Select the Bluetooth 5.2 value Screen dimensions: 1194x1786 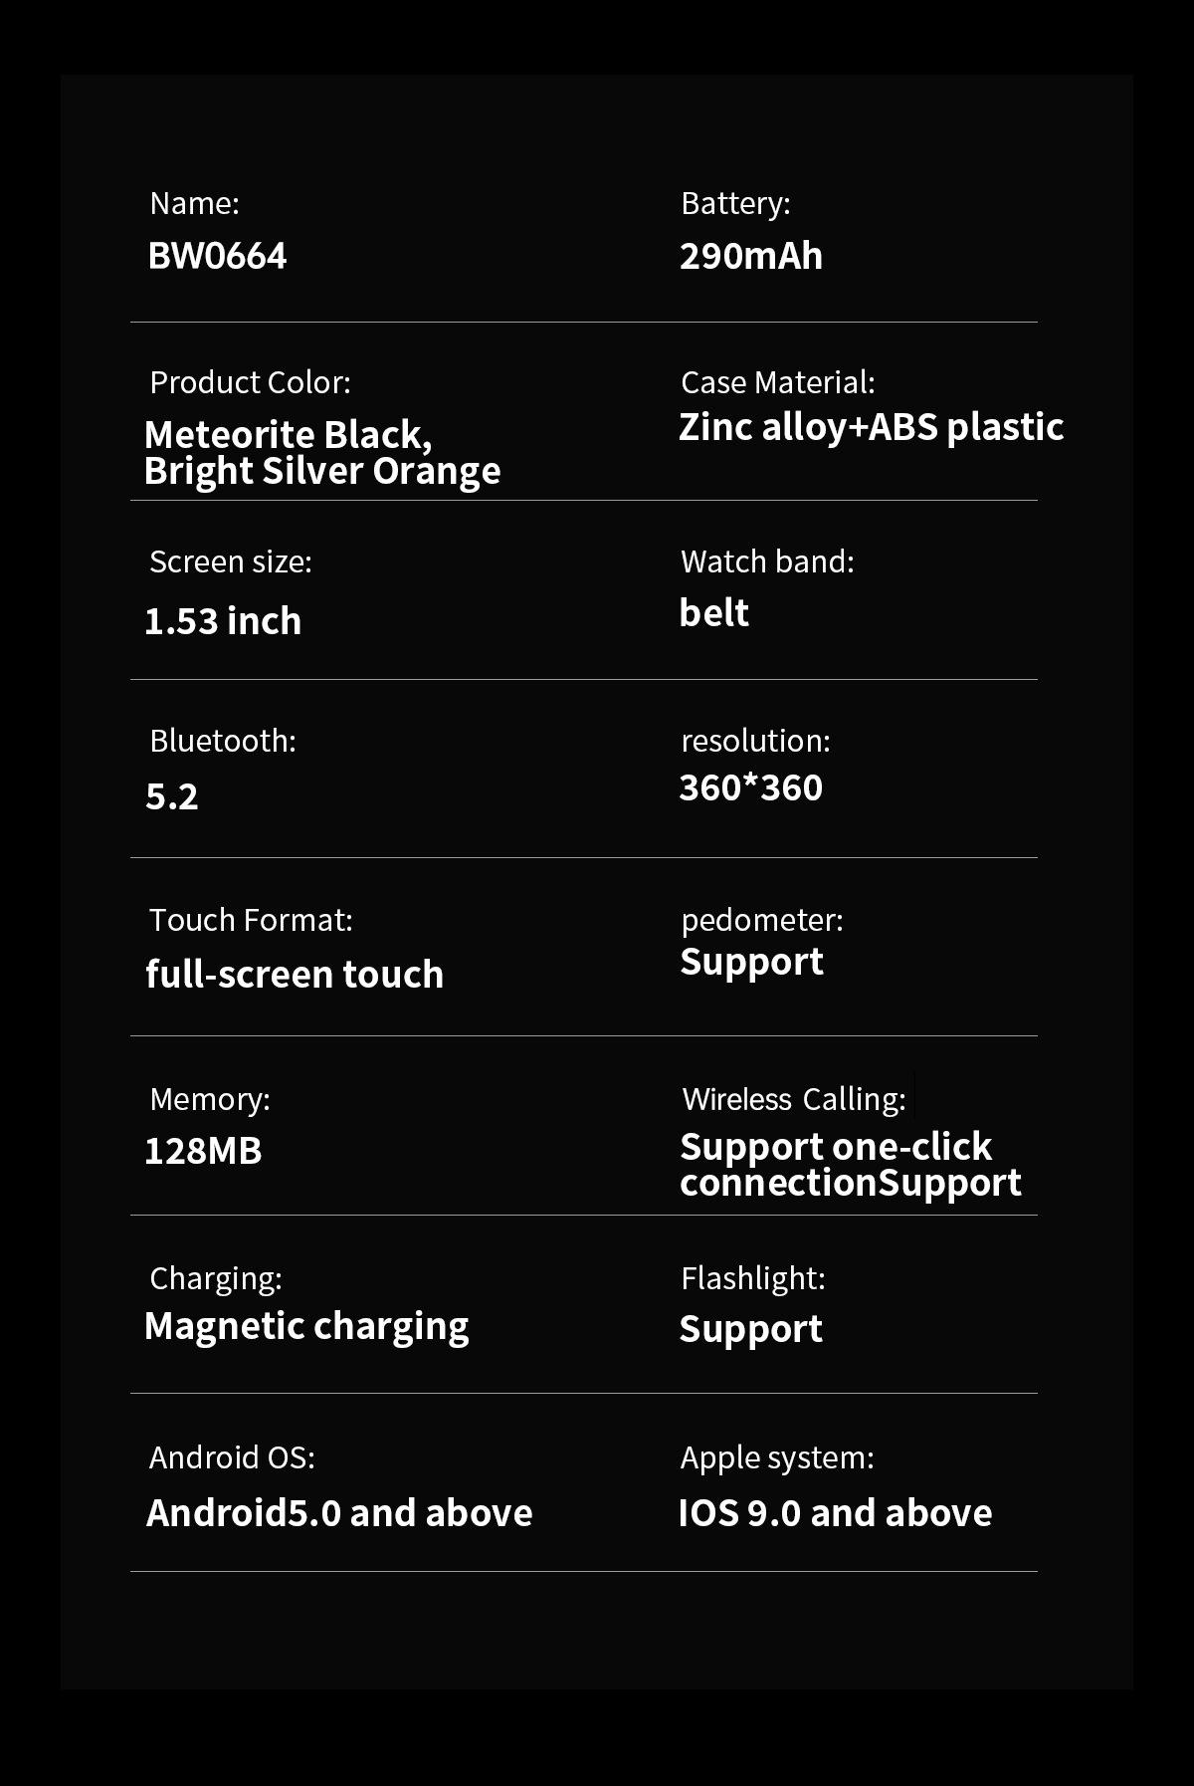tap(172, 796)
